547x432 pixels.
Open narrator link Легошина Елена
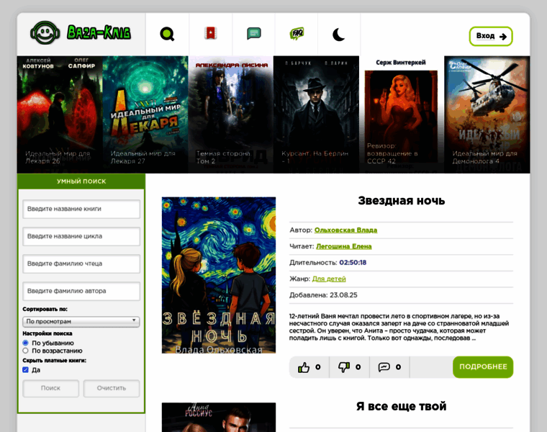pyautogui.click(x=343, y=246)
